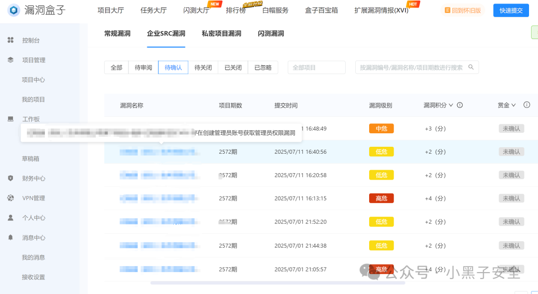Image resolution: width=538 pixels, height=294 pixels.
Task: Open 项目大厅 in top navigation
Action: 111,10
